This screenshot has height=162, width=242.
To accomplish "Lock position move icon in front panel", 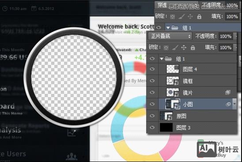I will coord(184,48).
